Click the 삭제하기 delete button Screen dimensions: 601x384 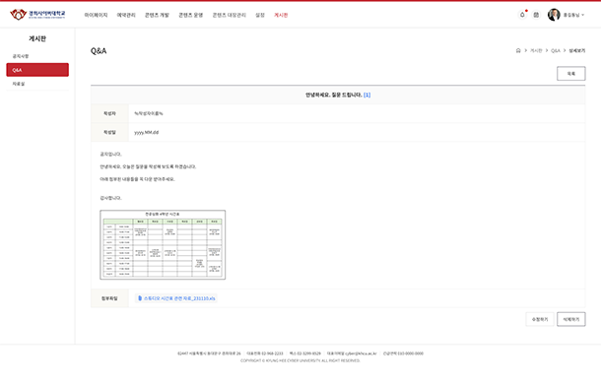coord(570,319)
